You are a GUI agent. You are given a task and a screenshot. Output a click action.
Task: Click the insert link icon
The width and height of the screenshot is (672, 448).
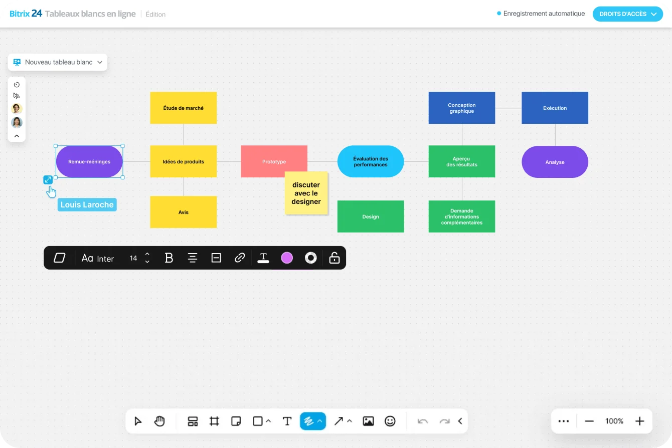[240, 258]
